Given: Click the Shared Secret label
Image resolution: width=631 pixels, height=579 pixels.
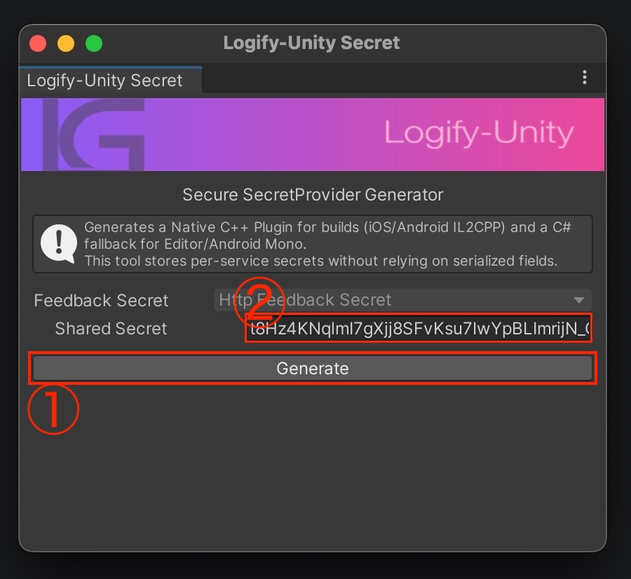Looking at the screenshot, I should (x=111, y=329).
